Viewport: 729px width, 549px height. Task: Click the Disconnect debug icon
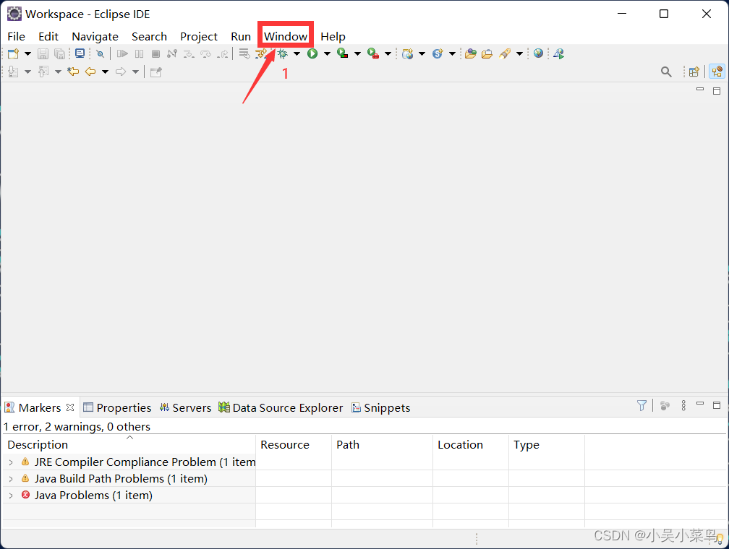pos(172,54)
